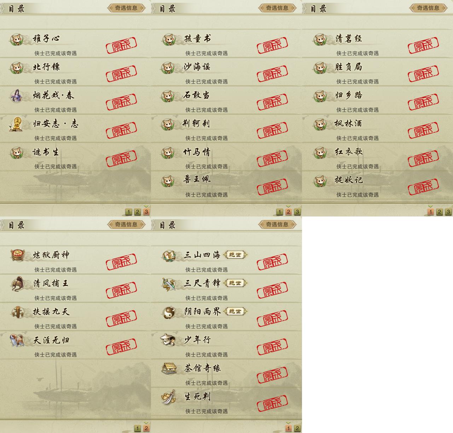Click the 奇遇信息 button above 三山四海 list
Viewport: 453px width, 433px height.
click(x=277, y=224)
